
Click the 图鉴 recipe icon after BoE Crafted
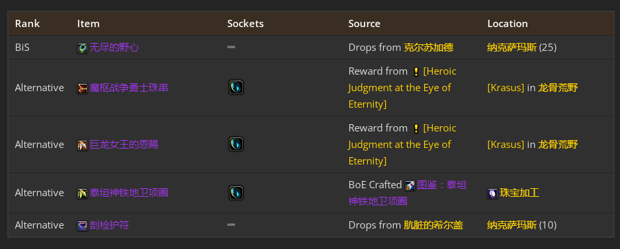click(x=410, y=186)
